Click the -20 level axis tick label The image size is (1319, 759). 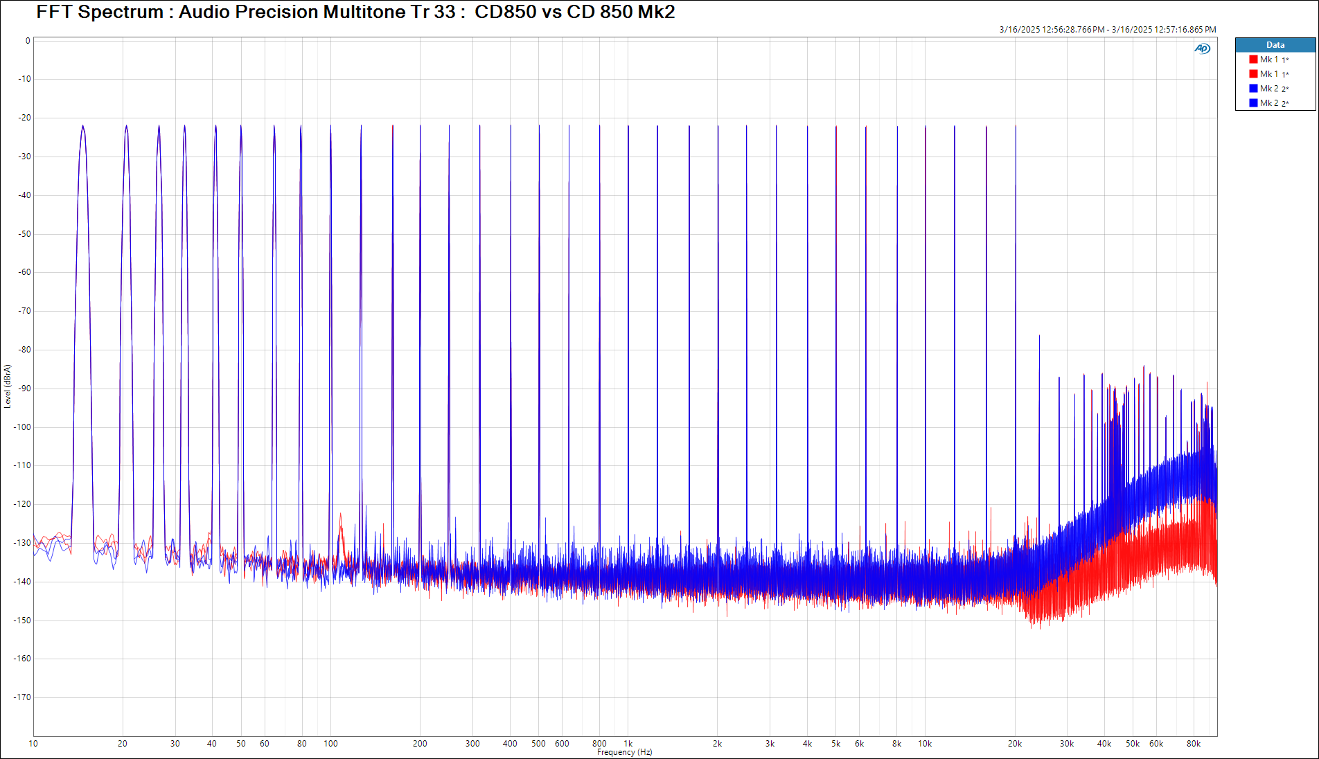24,118
